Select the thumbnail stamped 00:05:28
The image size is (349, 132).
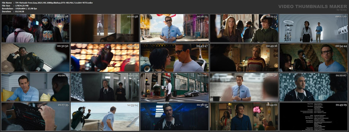(x=35, y=28)
